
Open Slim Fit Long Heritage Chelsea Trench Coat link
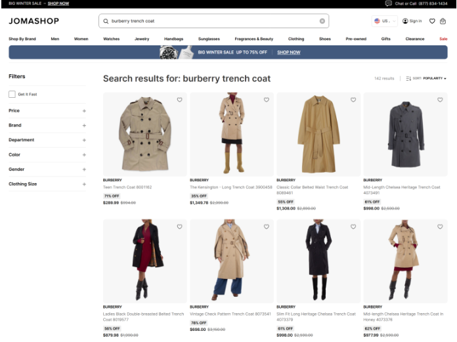point(316,316)
